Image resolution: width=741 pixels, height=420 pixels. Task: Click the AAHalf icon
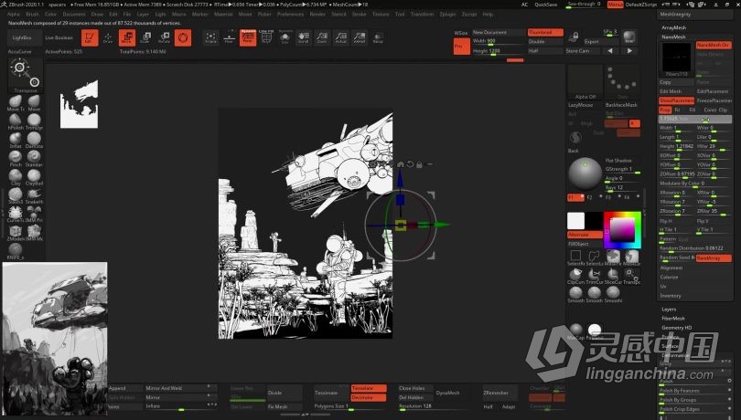click(x=360, y=37)
